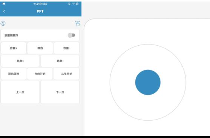210x138 pixels.
Task: Tap the PPT title in header
Action: pyautogui.click(x=40, y=11)
